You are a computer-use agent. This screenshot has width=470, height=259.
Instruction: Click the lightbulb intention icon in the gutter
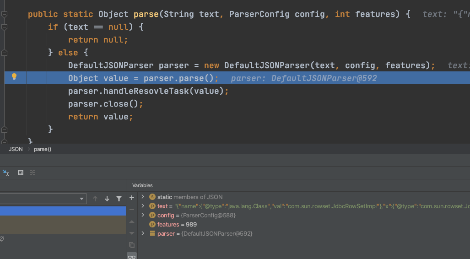(x=14, y=77)
